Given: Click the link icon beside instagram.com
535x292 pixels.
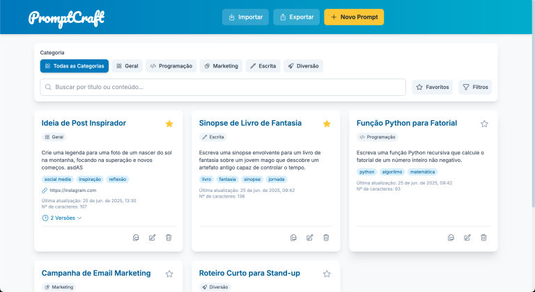Looking at the screenshot, I should [45, 190].
